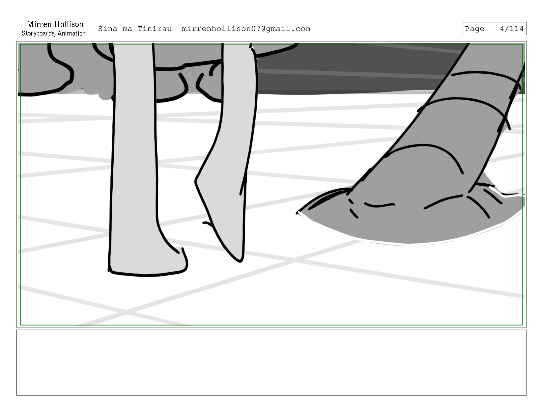The image size is (543, 420).
Task: Click the 'Sina ma Tinirau' project title
Action: tap(135, 29)
